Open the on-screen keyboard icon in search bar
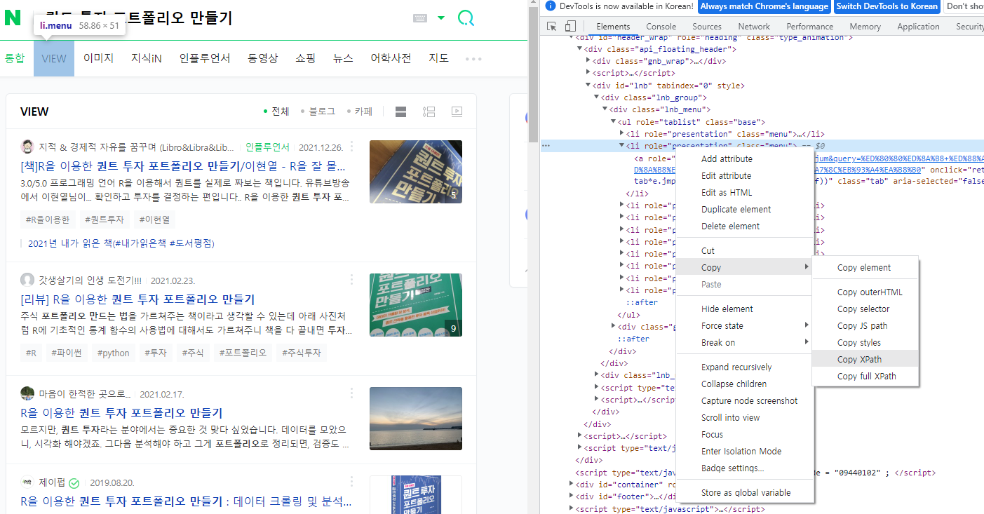 coord(420,18)
